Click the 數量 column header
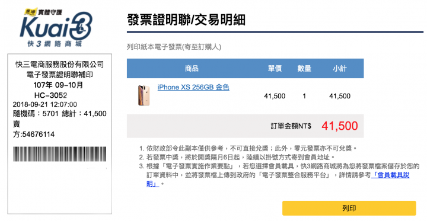Image resolution: width=427 pixels, height=221 pixels. click(x=304, y=69)
